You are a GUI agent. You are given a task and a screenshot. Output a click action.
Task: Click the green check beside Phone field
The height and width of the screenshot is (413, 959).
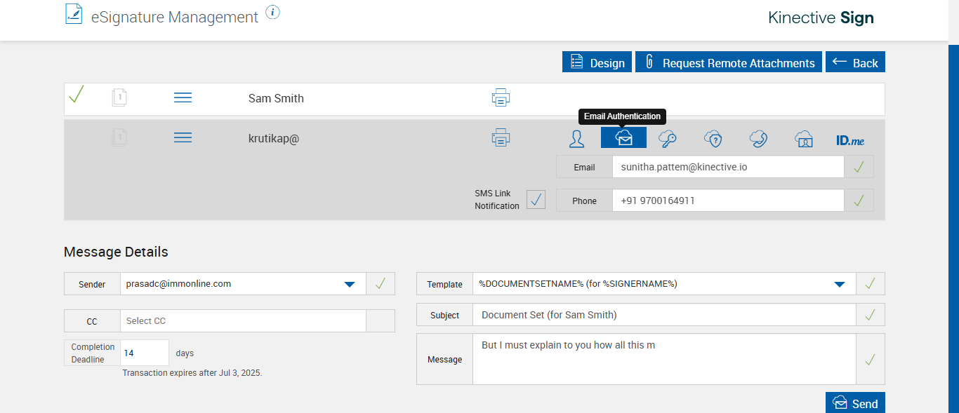click(x=859, y=201)
